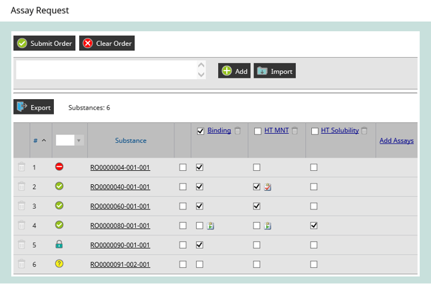Click the trash icon next to Binding header
The height and width of the screenshot is (284, 431).
coord(237,131)
